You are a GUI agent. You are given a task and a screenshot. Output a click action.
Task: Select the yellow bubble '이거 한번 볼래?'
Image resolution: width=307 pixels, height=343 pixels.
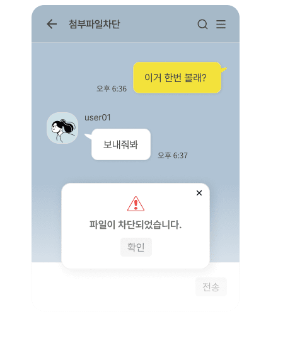(x=177, y=78)
